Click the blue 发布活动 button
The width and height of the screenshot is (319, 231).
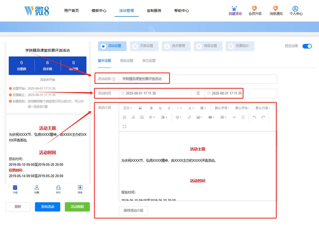click(48, 207)
